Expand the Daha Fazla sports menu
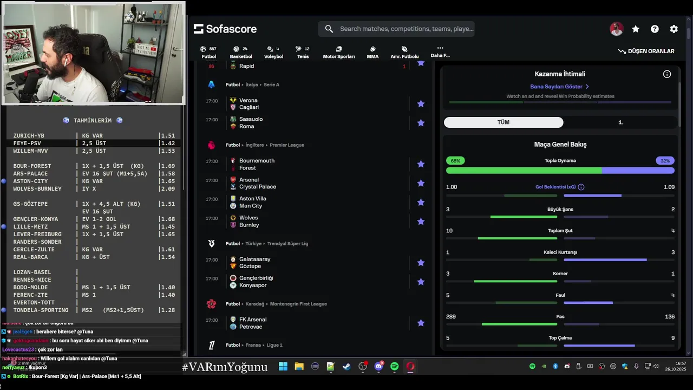 (x=440, y=51)
